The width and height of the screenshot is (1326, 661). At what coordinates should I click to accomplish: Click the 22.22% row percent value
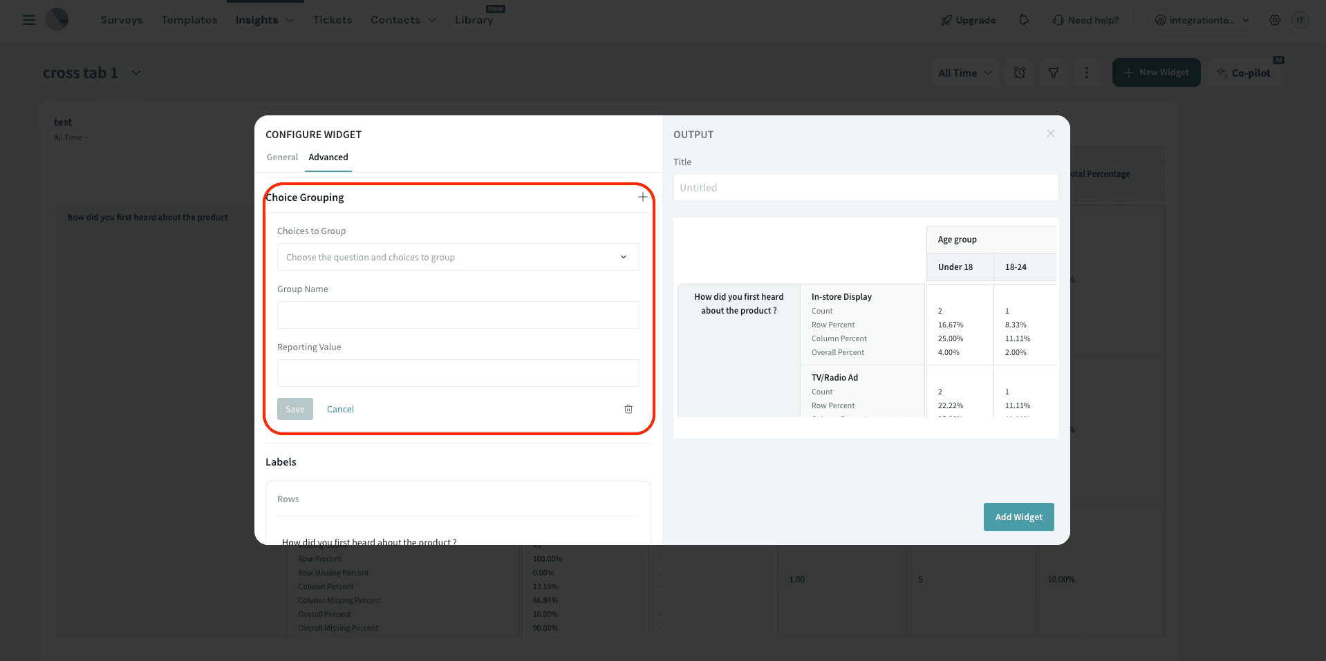951,405
